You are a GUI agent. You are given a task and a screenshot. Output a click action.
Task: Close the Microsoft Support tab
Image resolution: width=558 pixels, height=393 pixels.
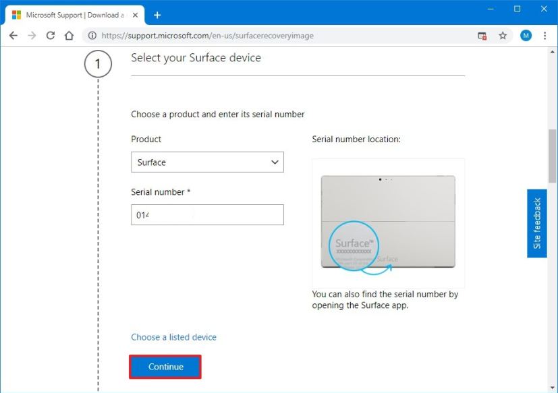tap(135, 16)
